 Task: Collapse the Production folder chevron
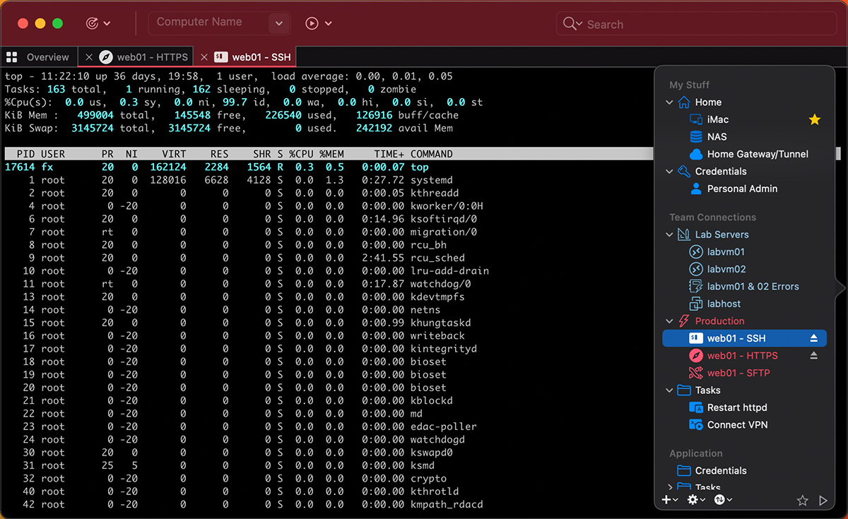pos(669,321)
